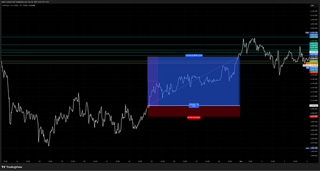320x171 pixels.
Task: Click the blue profit target label above position
Action: click(x=194, y=55)
